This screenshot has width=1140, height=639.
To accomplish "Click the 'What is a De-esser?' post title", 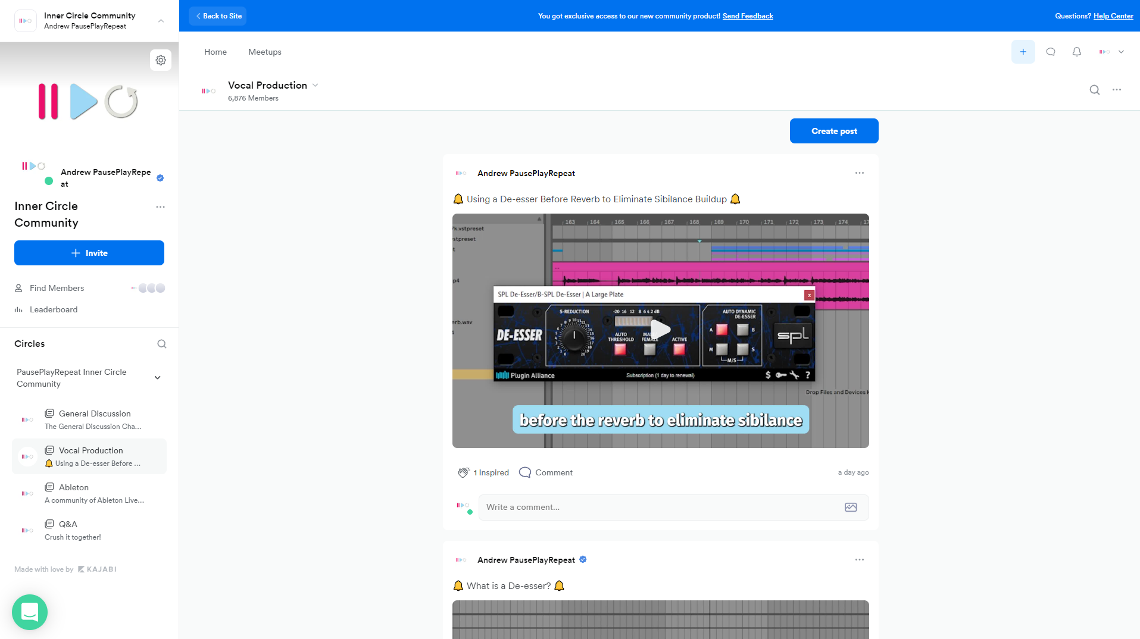I will click(509, 586).
